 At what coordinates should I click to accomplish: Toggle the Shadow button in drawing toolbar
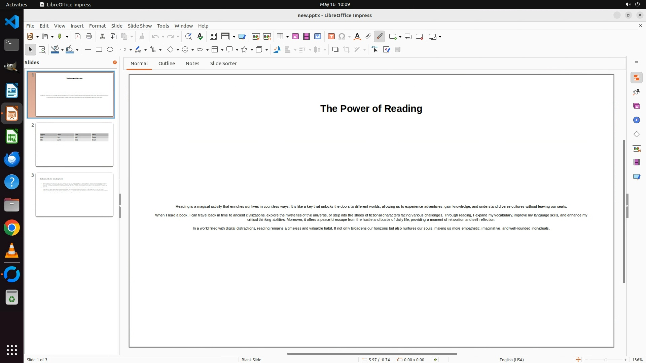[x=335, y=50]
